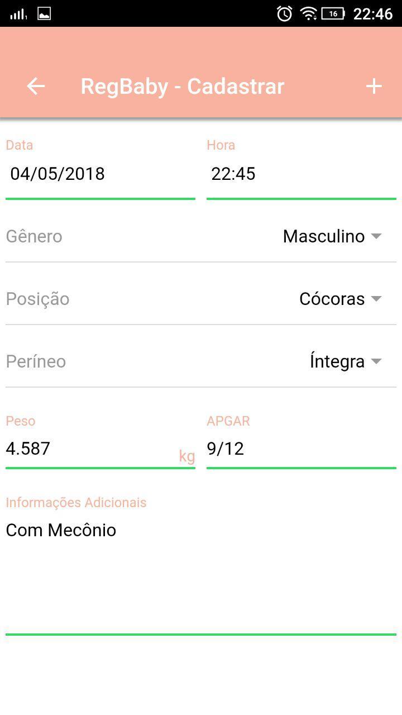Tap the battery indicator icon
The width and height of the screenshot is (402, 715).
pos(333,13)
